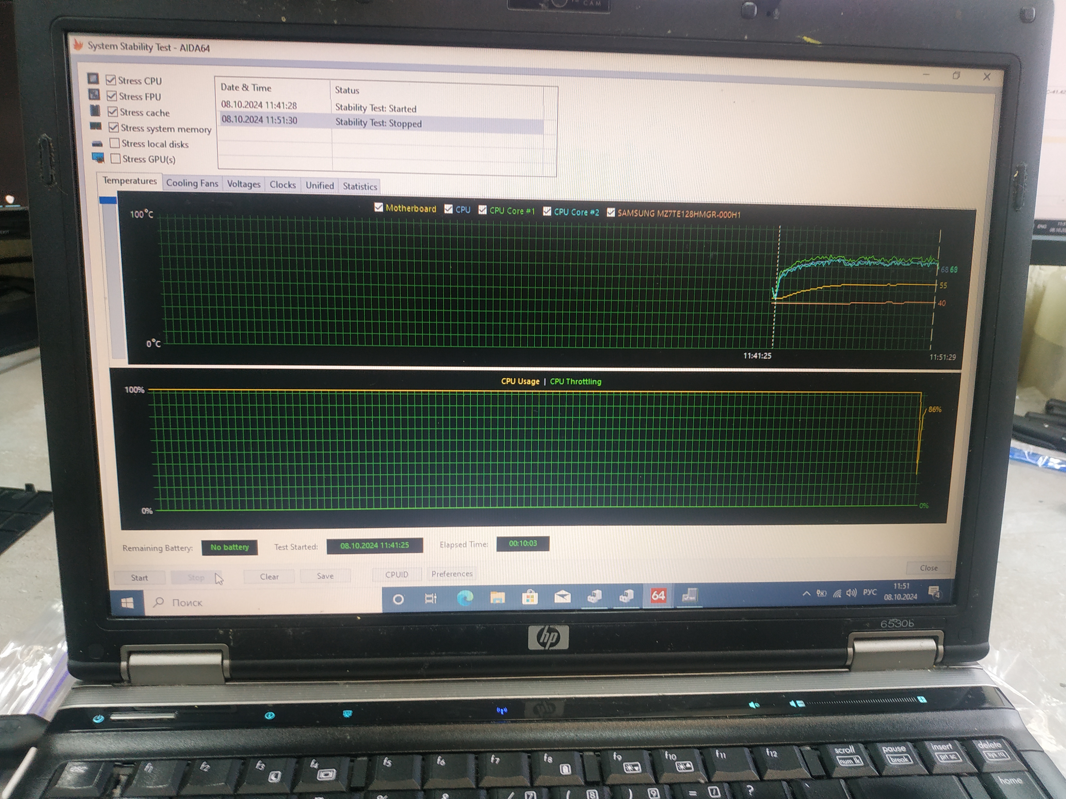Open the Mail app from the taskbar
The width and height of the screenshot is (1066, 799).
click(x=562, y=597)
